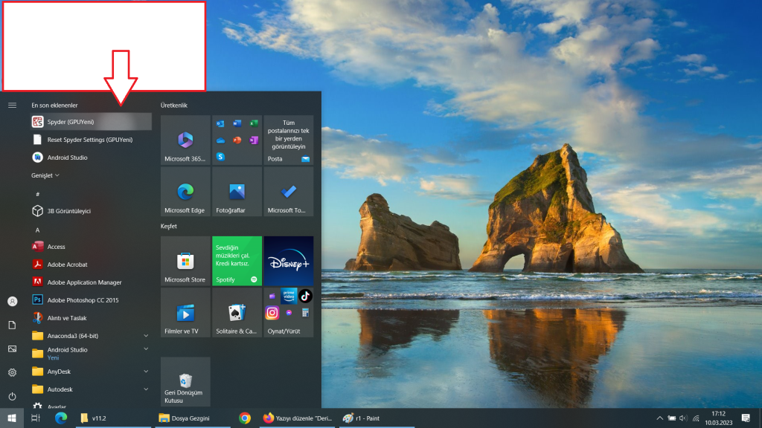Expand the Start menu hamburger navigation
762x428 pixels.
pyautogui.click(x=12, y=106)
